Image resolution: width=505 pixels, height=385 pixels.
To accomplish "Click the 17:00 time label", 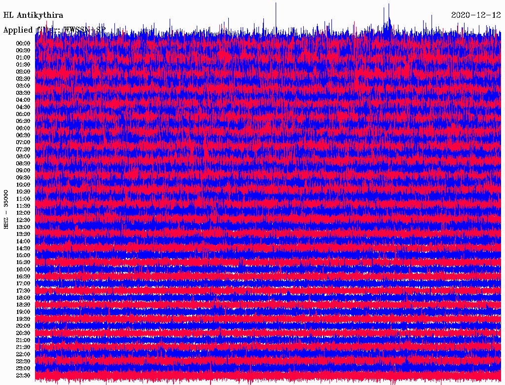I will (23, 284).
